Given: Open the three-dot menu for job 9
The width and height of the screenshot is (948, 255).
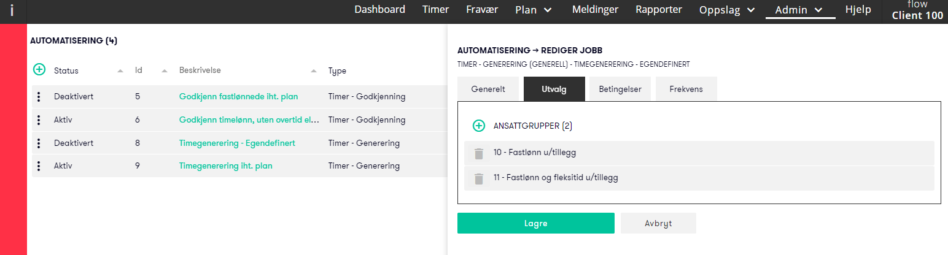Looking at the screenshot, I should [x=39, y=166].
